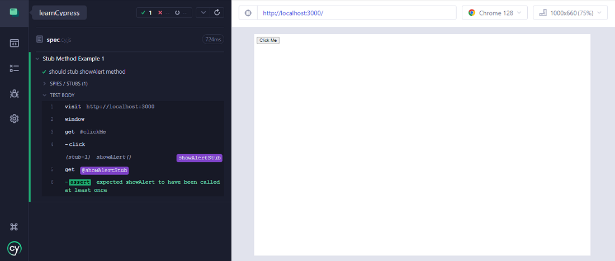Click the showAlertStub alias badge
This screenshot has height=261, width=615.
click(x=199, y=158)
